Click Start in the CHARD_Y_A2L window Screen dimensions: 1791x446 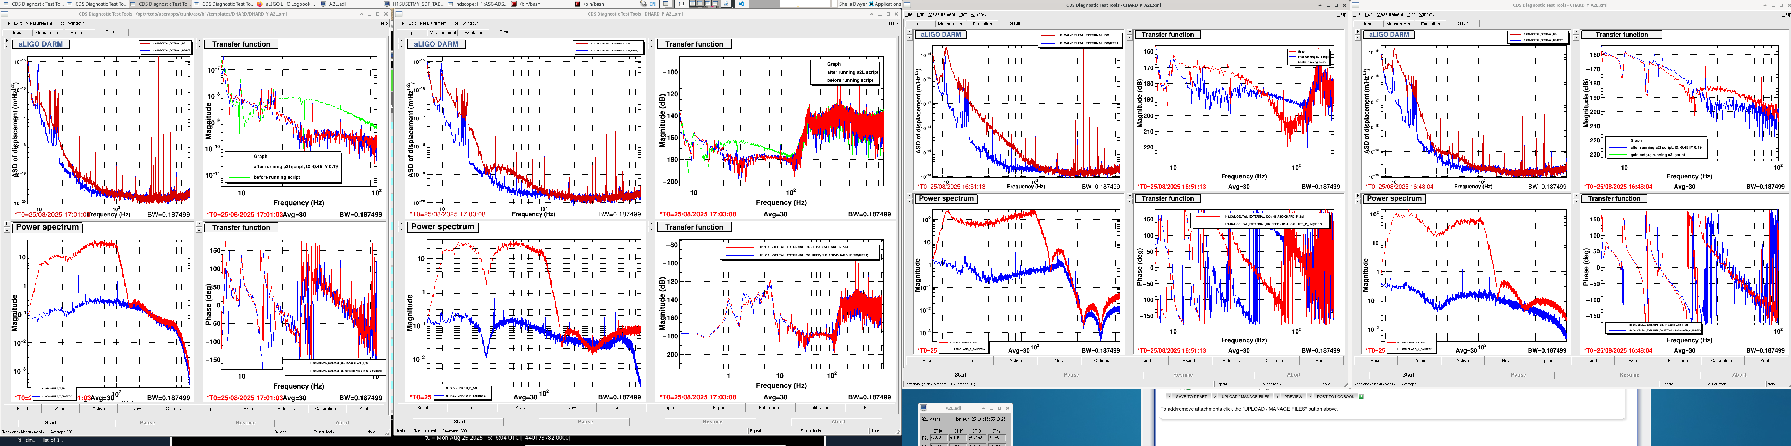[x=1408, y=374]
